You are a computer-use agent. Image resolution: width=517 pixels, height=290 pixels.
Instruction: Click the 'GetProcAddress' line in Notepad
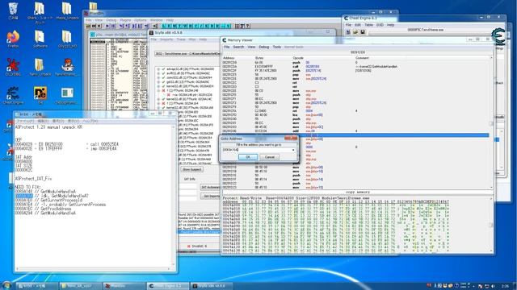pos(43,209)
